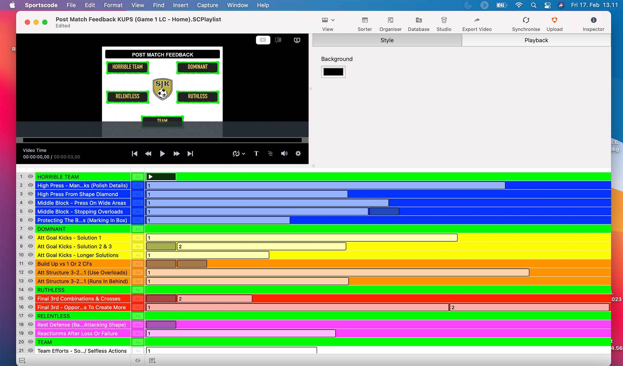
Task: Toggle visibility of DOMINANT row
Action: coord(30,229)
